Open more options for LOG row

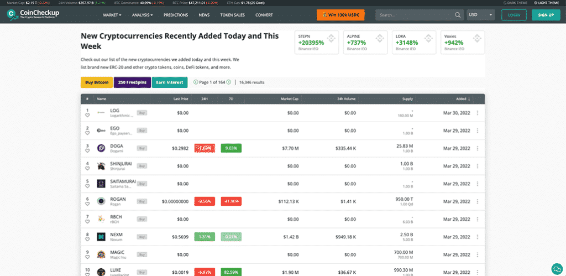click(x=478, y=113)
